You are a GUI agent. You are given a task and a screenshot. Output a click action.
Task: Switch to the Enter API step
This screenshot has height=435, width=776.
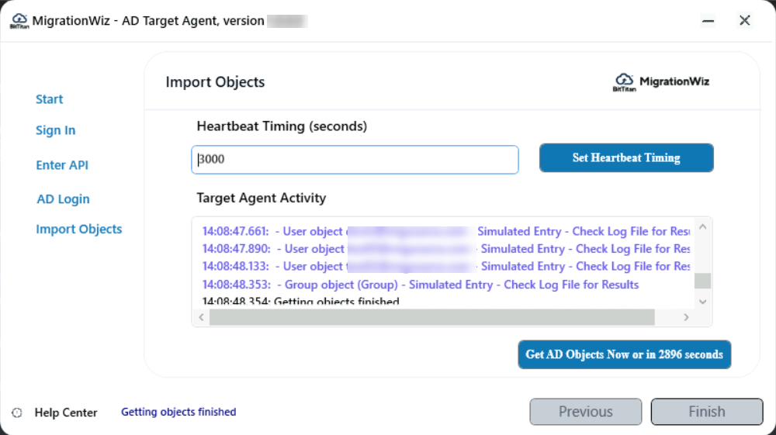(62, 165)
